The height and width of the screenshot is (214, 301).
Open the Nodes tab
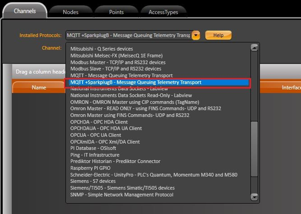(x=71, y=12)
